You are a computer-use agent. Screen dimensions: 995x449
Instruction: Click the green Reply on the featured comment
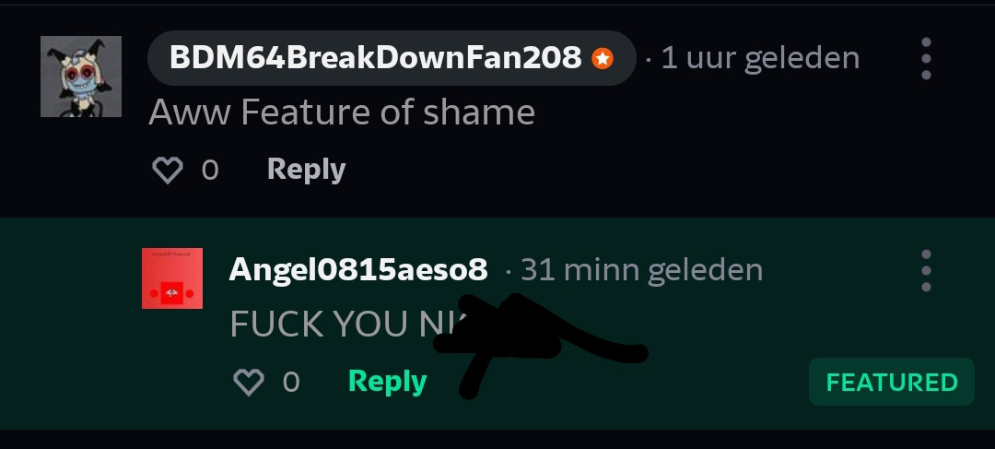point(388,382)
